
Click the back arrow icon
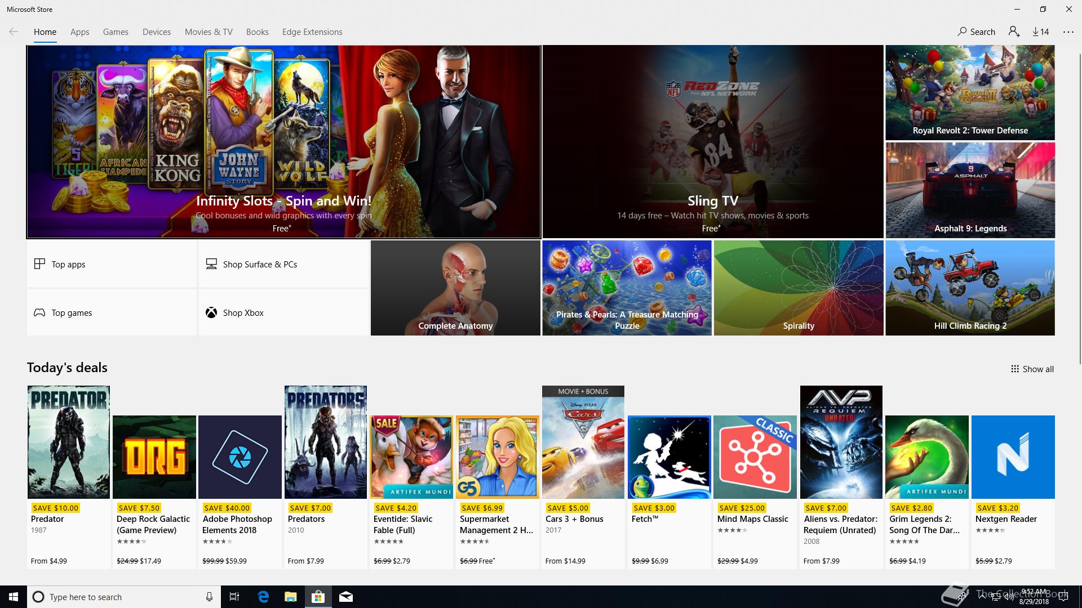[x=14, y=32]
